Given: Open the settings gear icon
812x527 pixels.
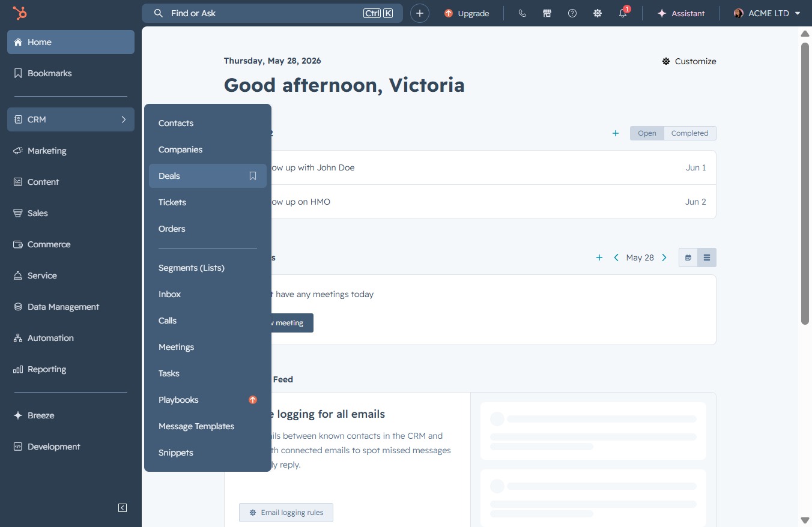Looking at the screenshot, I should pos(598,13).
